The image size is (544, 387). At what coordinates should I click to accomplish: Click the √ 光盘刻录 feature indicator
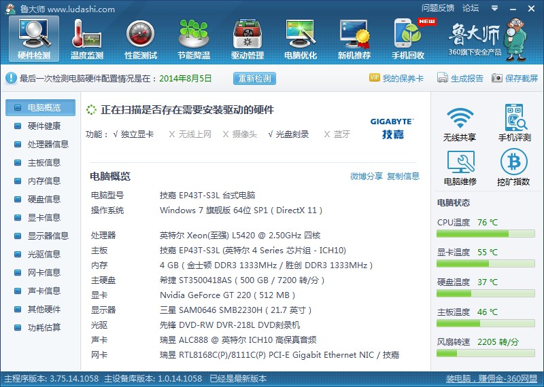(288, 134)
